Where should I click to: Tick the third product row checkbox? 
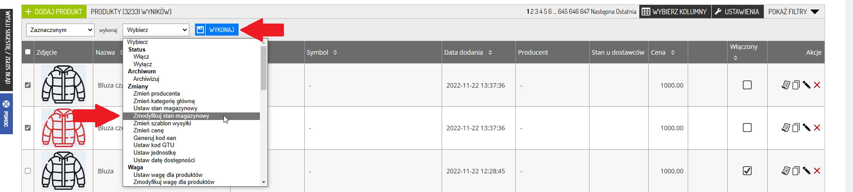[28, 171]
